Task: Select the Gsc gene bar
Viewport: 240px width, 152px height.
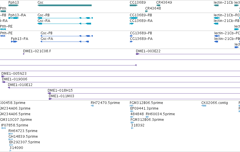Action: click(x=65, y=5)
